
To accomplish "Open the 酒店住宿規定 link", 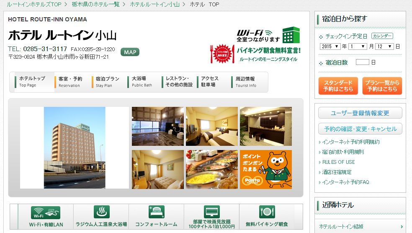I will coord(337,172).
